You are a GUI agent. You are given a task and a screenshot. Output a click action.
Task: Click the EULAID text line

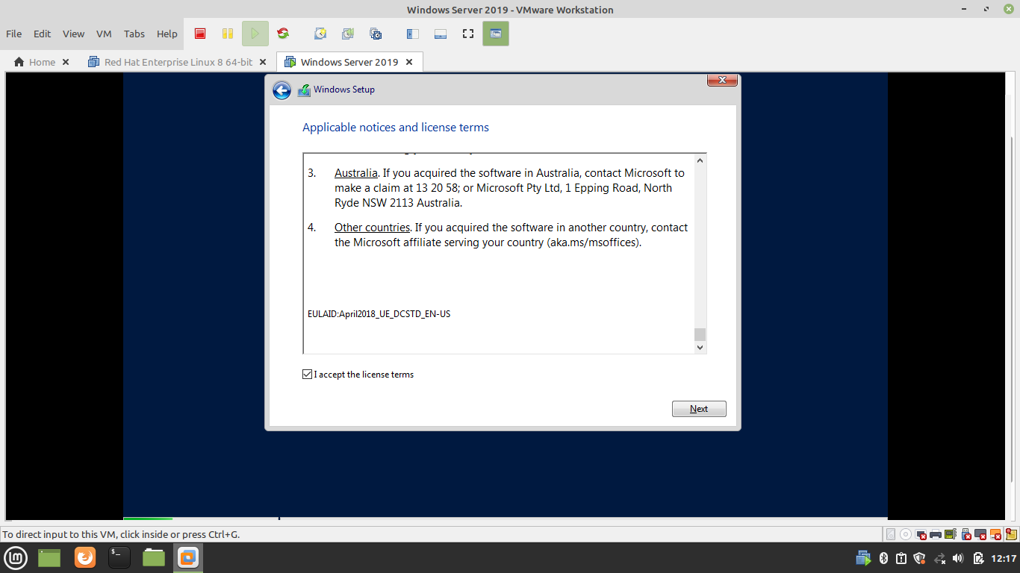(x=379, y=314)
